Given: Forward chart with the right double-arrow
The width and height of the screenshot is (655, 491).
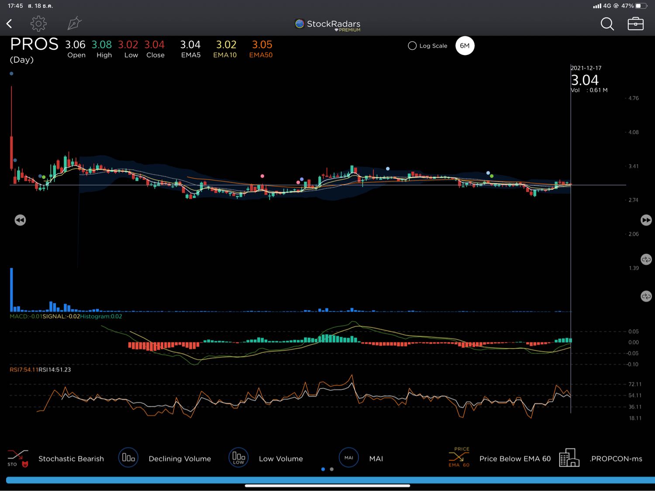Looking at the screenshot, I should coord(646,220).
